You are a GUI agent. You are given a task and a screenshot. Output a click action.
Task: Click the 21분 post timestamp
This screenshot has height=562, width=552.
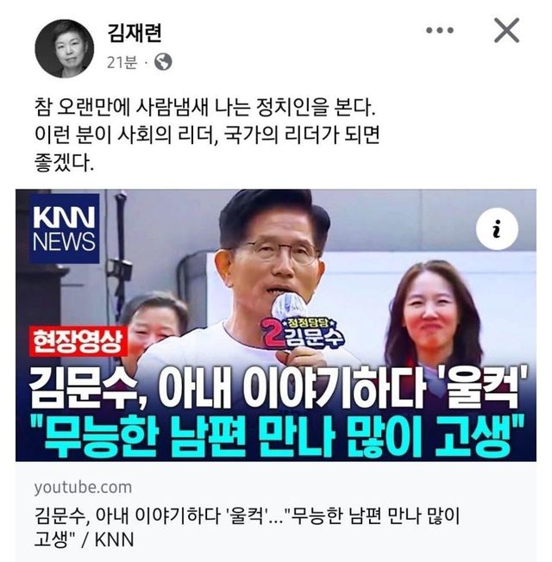122,62
